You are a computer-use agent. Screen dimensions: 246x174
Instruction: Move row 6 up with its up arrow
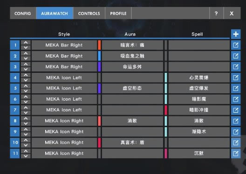click(x=26, y=97)
